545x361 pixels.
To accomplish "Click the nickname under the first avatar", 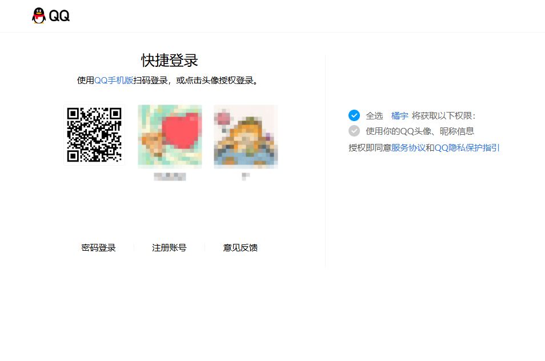I will pyautogui.click(x=169, y=177).
